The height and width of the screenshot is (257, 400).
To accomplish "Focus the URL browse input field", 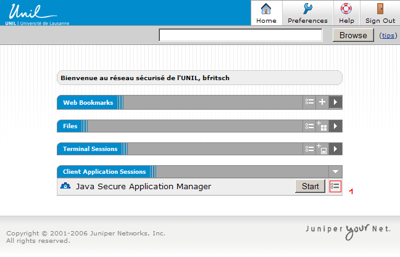I will pos(240,35).
